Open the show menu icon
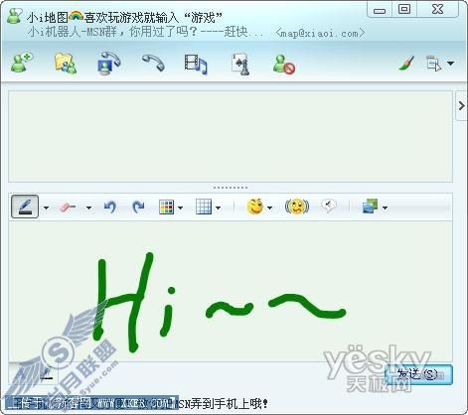 tap(434, 63)
